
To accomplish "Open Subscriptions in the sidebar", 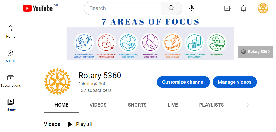I will (11, 81).
